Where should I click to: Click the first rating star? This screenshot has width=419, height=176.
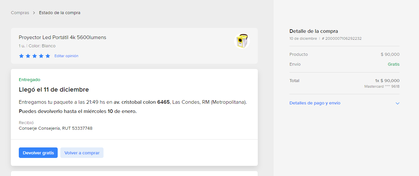pos(21,56)
